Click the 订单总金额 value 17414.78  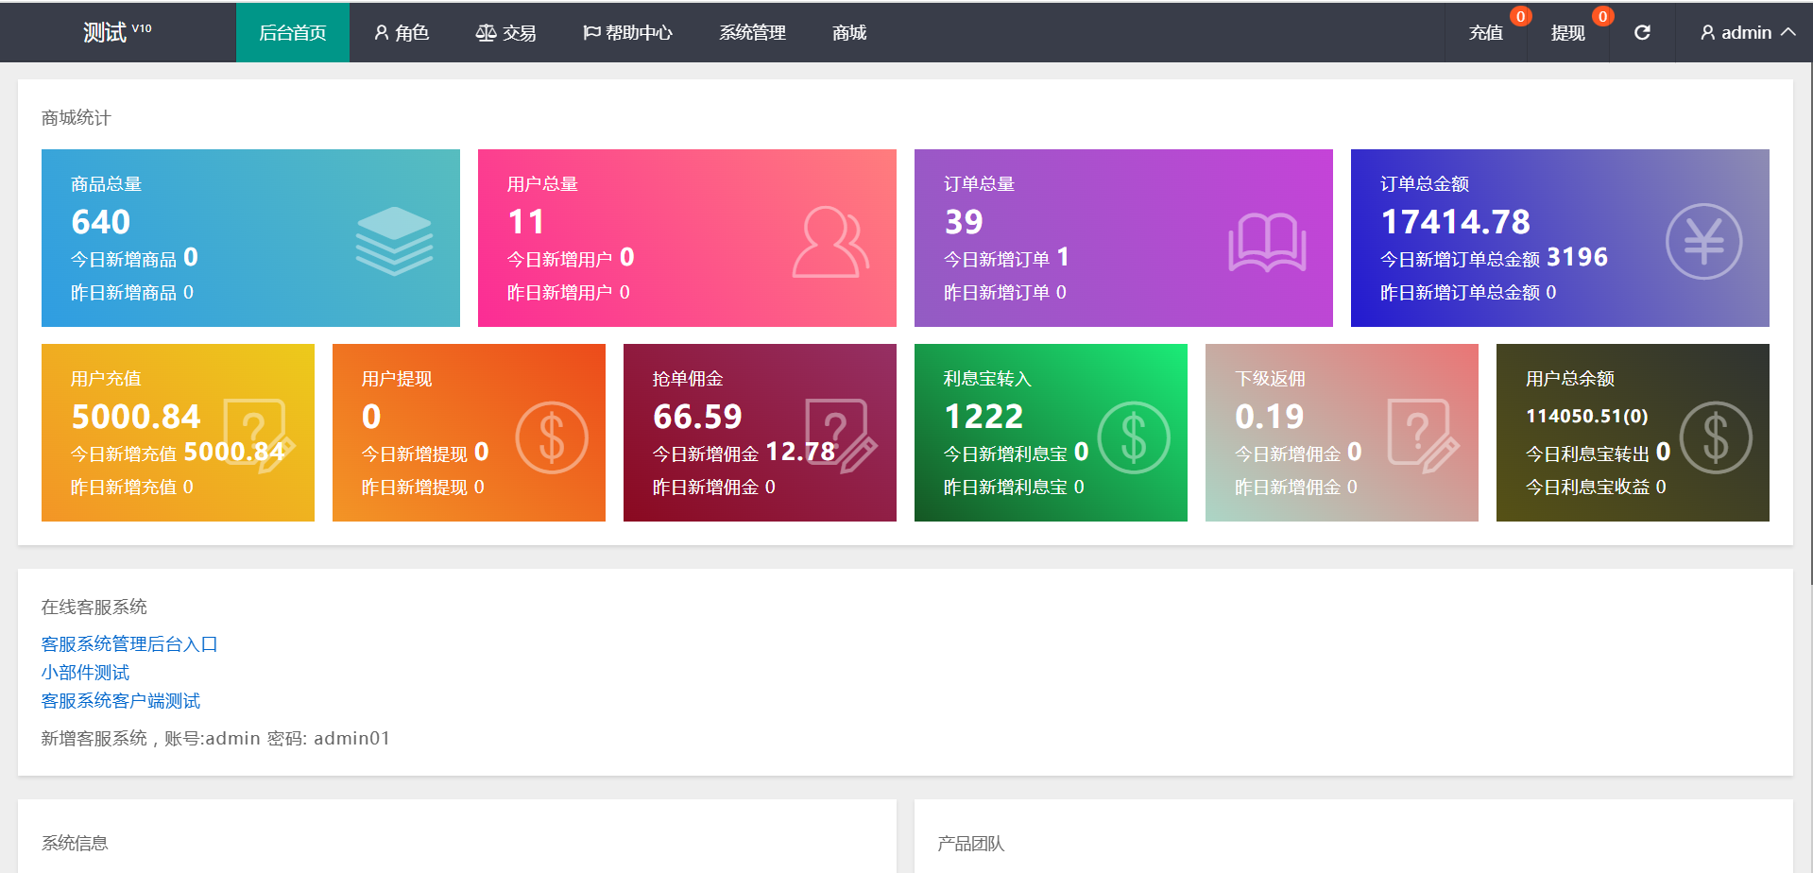click(1455, 222)
